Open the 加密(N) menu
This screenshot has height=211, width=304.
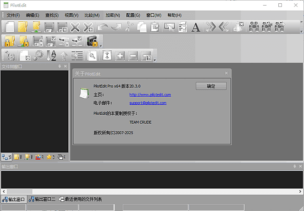[x=113, y=15]
